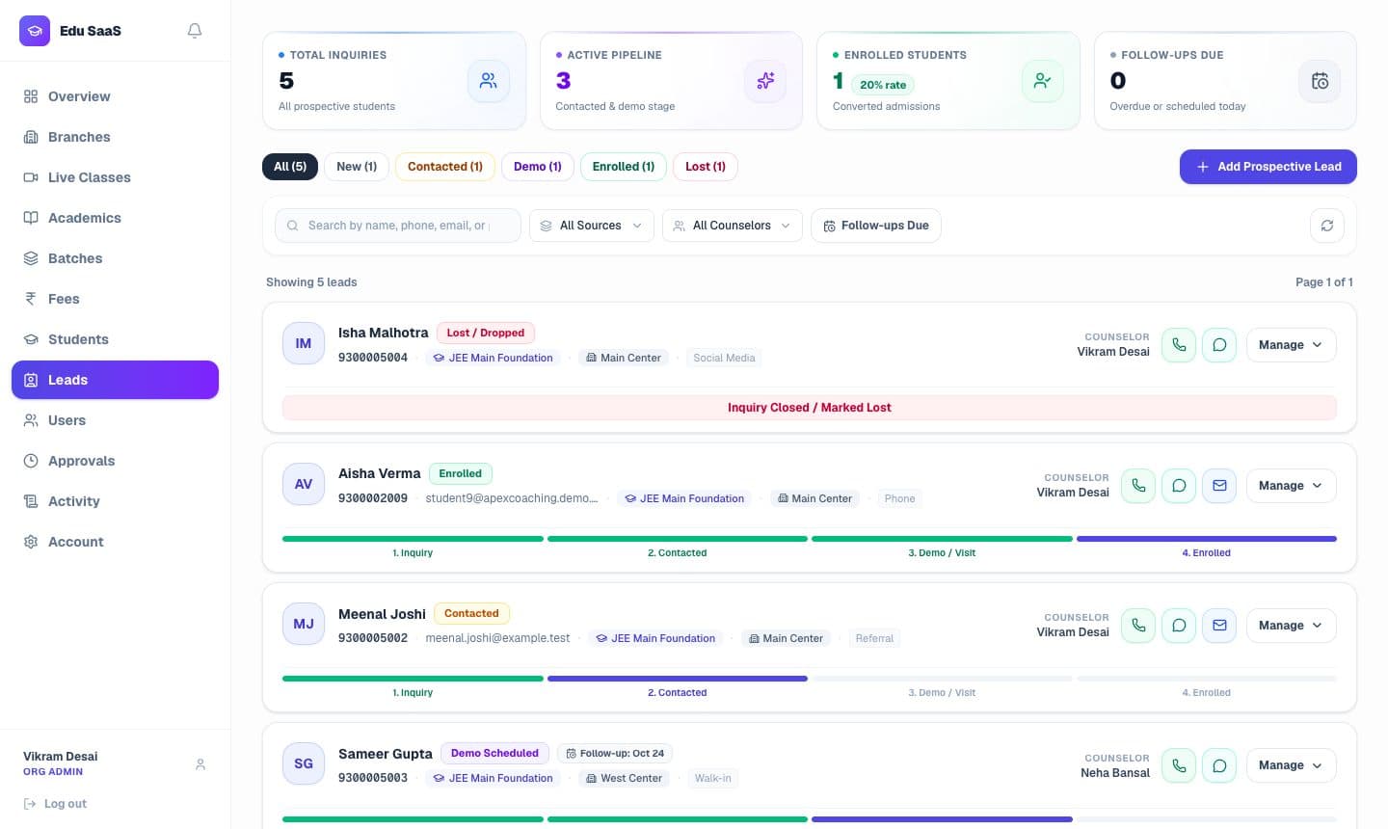Click the Edu SaaS logo icon
This screenshot has height=829, width=1388.
pyautogui.click(x=35, y=31)
